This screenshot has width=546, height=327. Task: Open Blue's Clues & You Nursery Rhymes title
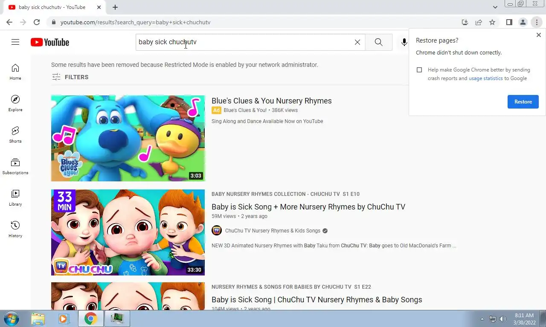click(272, 101)
